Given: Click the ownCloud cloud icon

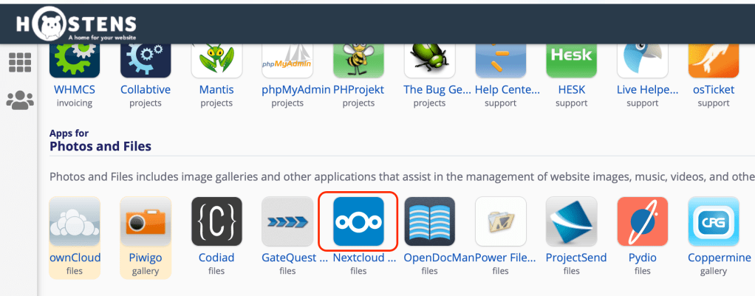Looking at the screenshot, I should [75, 221].
